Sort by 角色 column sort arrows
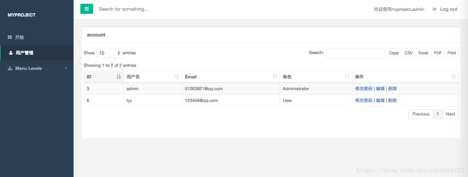Screen dimensions: 468x177 coord(347,77)
